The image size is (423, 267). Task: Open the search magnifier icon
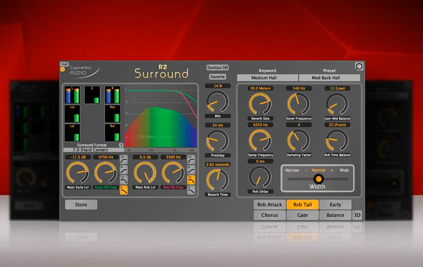click(359, 66)
